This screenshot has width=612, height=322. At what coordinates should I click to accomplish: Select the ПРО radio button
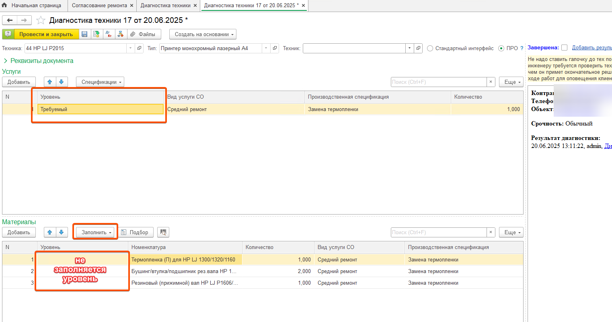click(501, 49)
